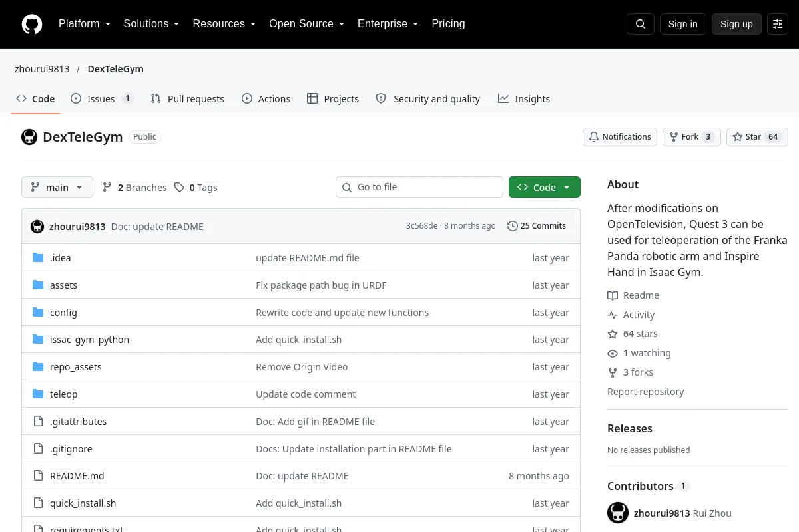Open the zhourui9813 owner link in breadcrumb
The image size is (799, 532).
42,69
